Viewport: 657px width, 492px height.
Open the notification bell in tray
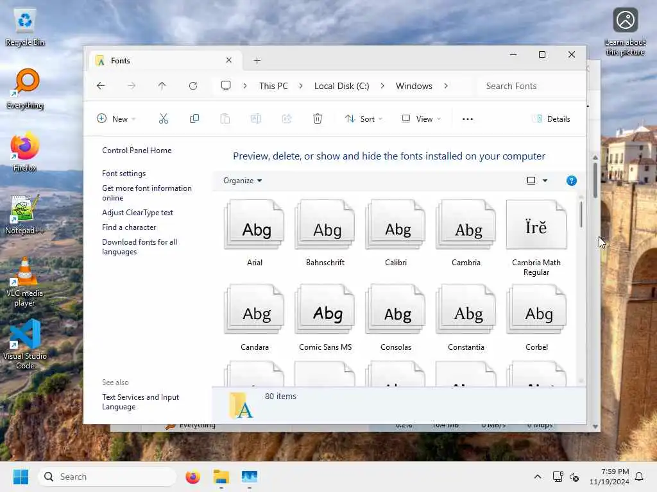pyautogui.click(x=639, y=477)
